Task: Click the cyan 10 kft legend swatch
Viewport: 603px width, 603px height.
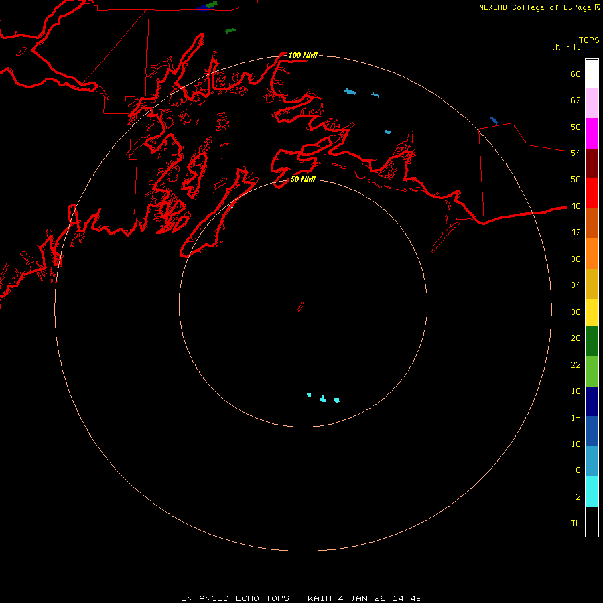Action: point(592,491)
